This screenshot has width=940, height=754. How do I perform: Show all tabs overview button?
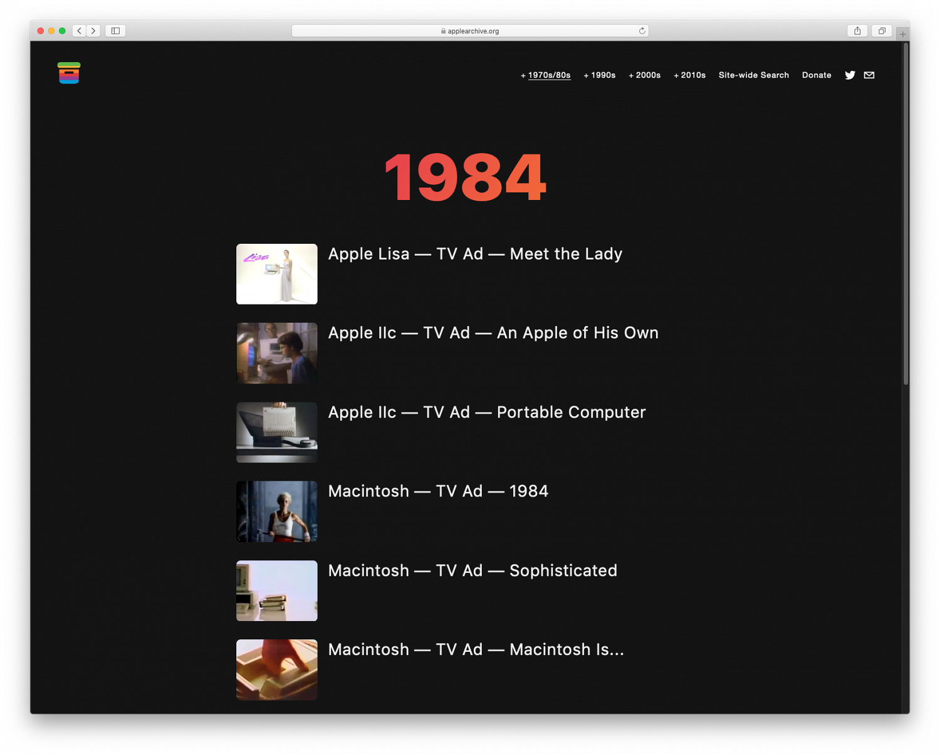882,31
